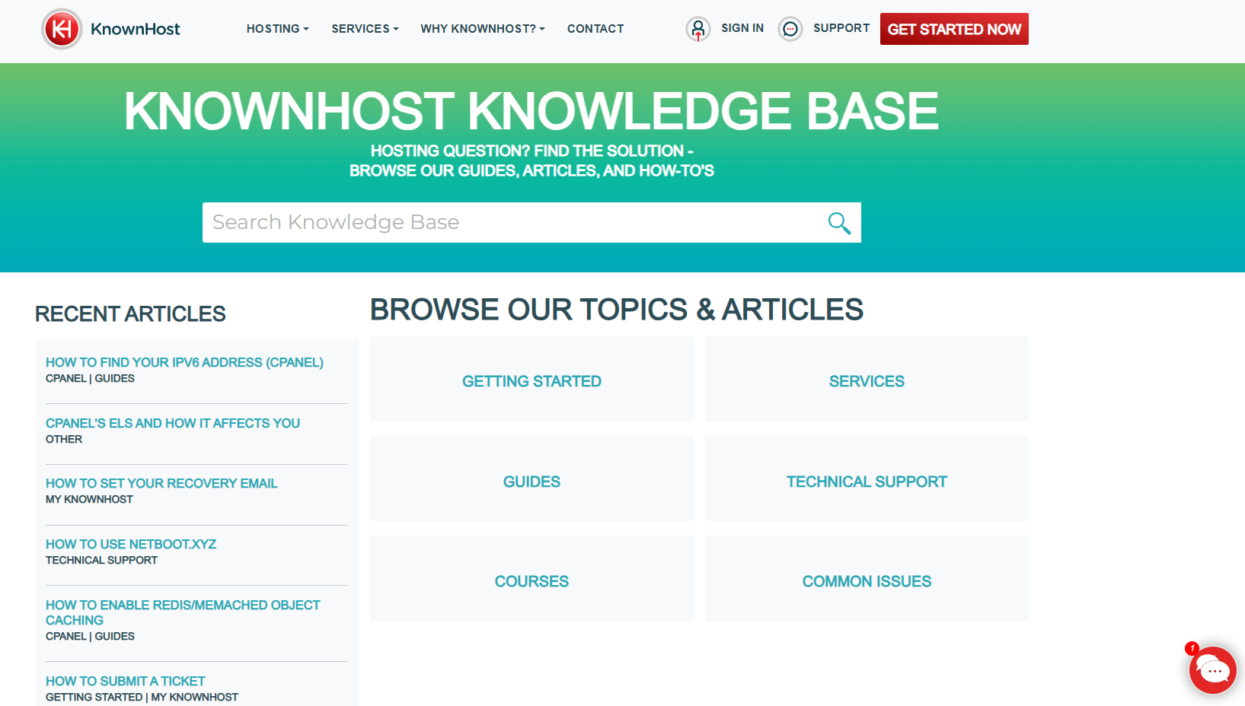
Task: Open cPanel's ELS and How It Affects You
Action: (x=173, y=423)
